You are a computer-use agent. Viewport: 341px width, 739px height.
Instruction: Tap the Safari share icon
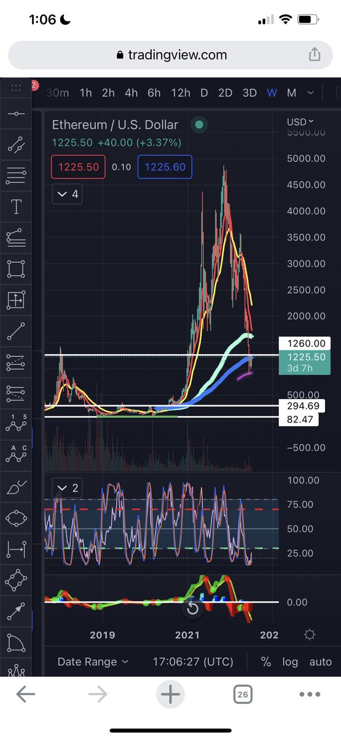(314, 54)
